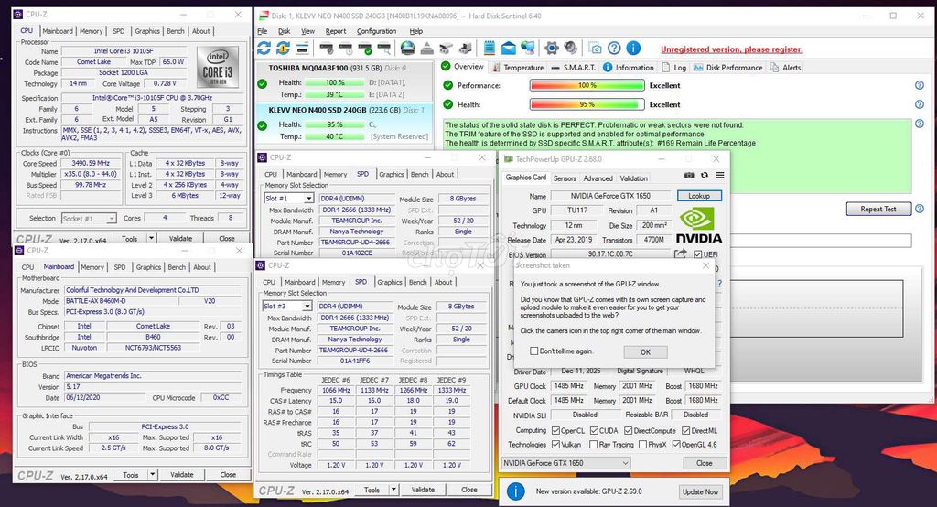Open the Advanced tab in GPU-Z
The width and height of the screenshot is (937, 507).
598,178
